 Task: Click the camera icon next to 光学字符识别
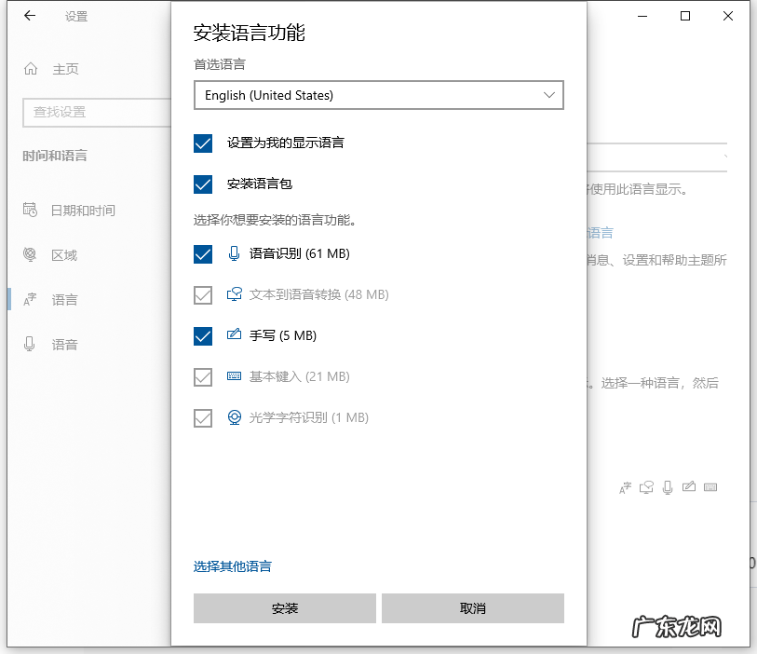tap(234, 417)
